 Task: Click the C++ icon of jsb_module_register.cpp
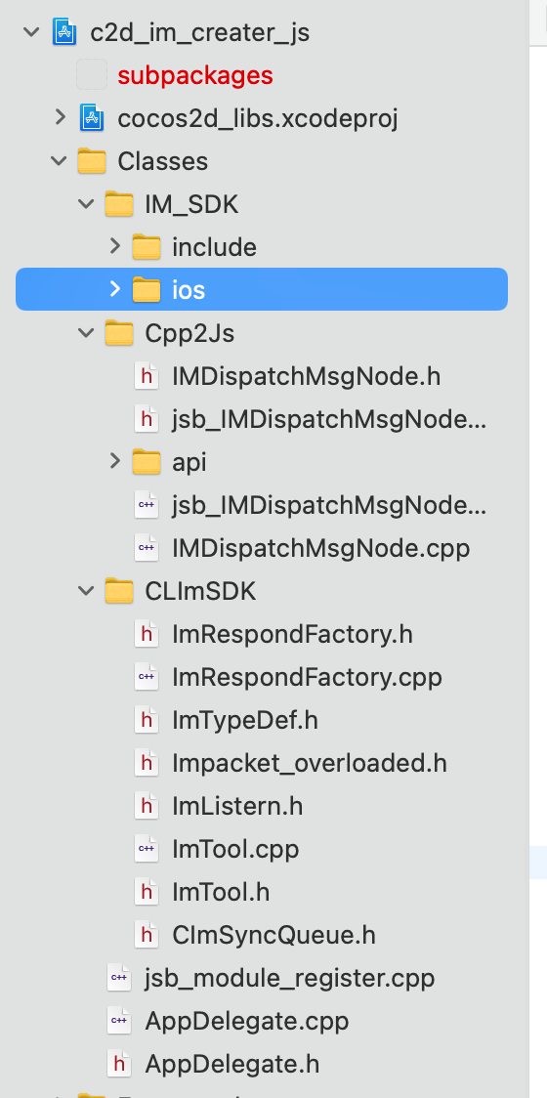(x=119, y=978)
